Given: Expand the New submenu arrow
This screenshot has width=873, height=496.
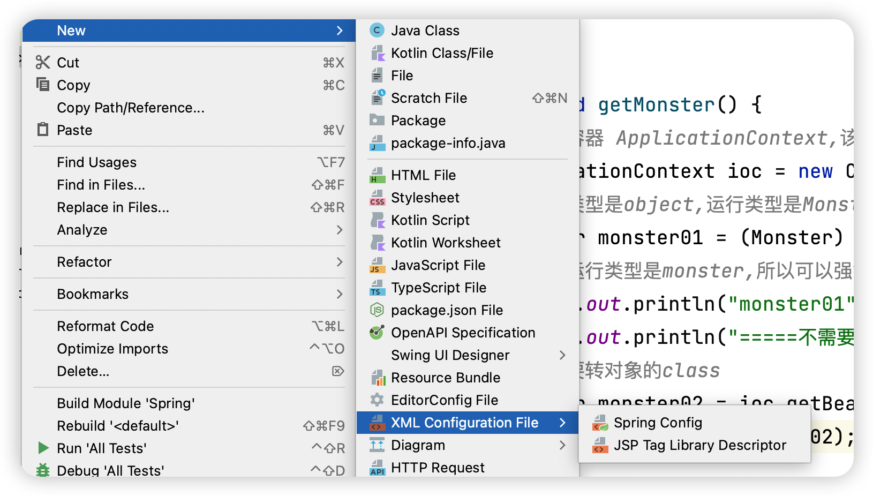Looking at the screenshot, I should 340,31.
